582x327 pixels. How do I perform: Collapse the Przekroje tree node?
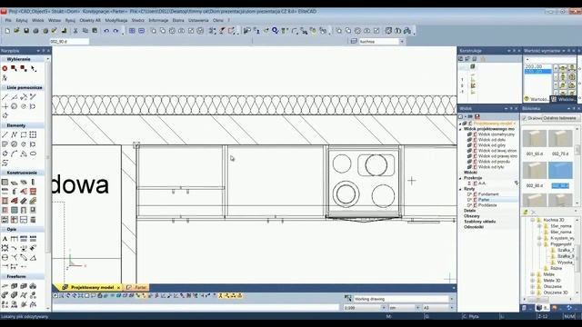(461, 178)
